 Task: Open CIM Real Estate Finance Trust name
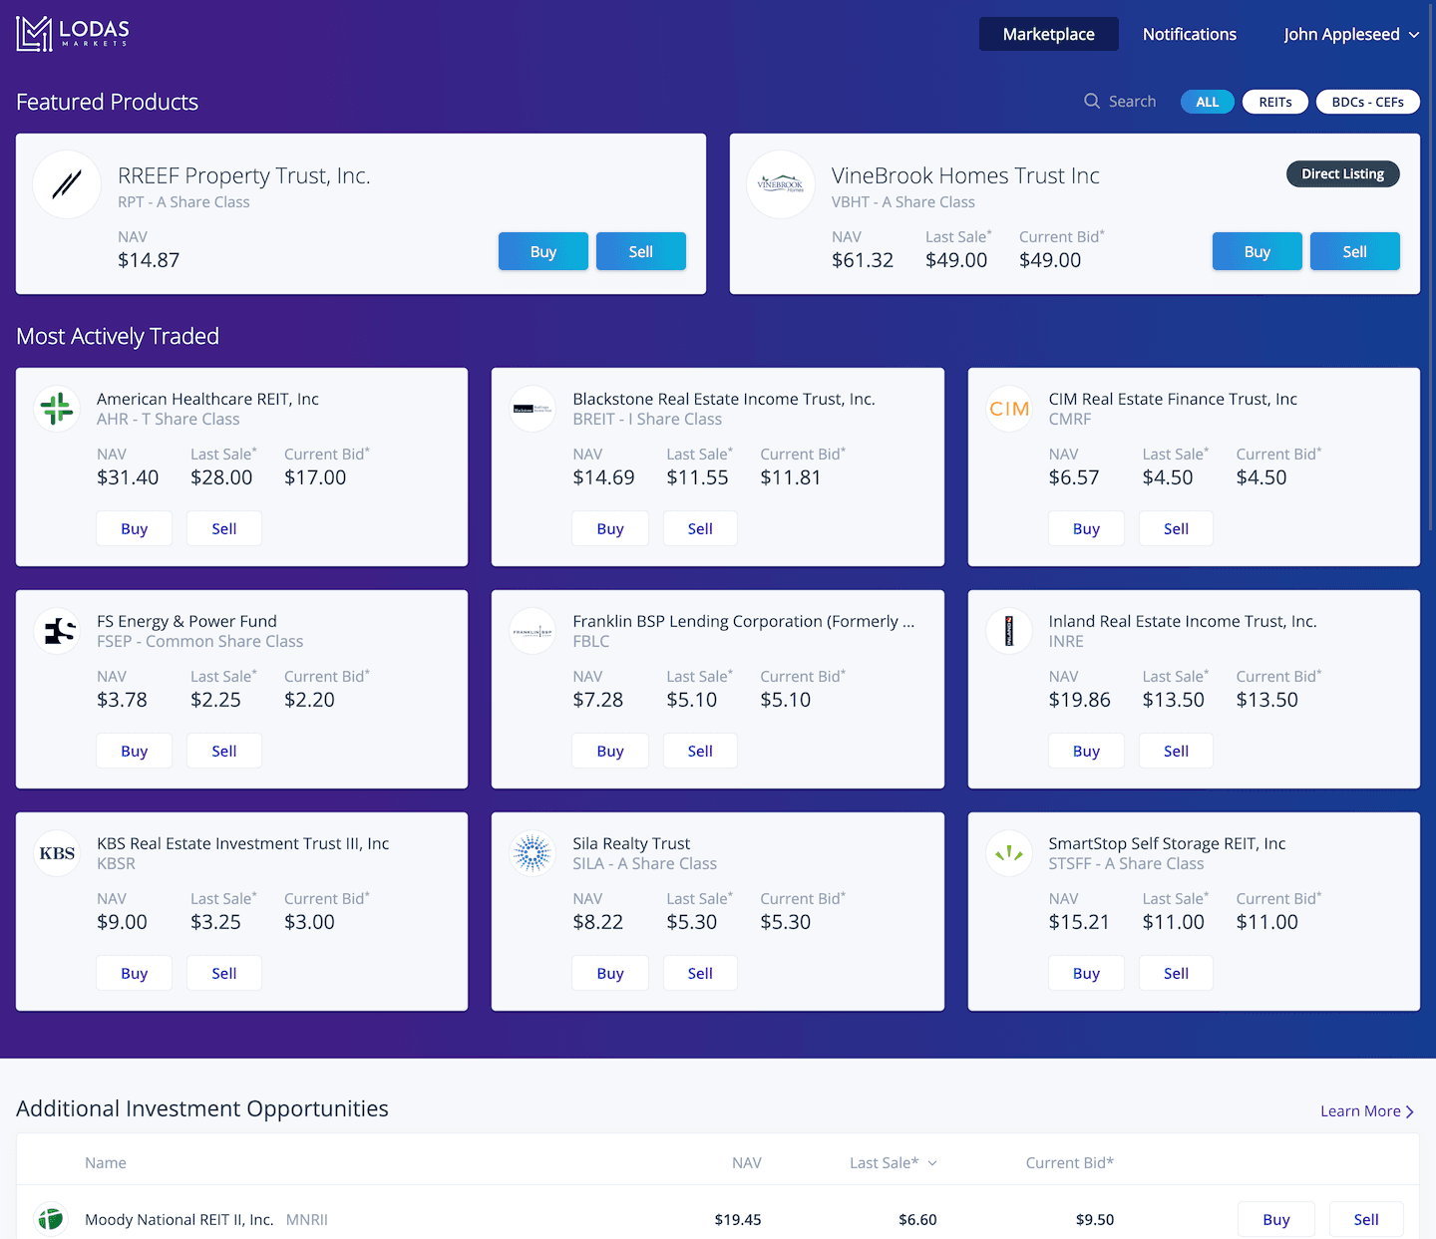point(1173,399)
